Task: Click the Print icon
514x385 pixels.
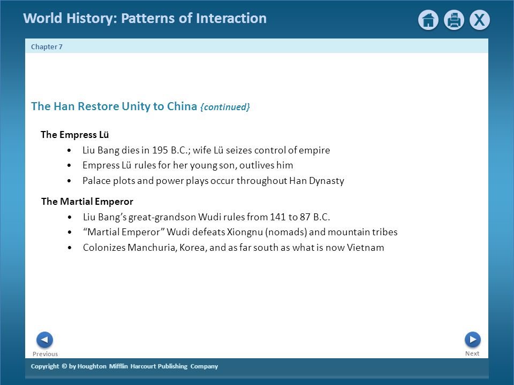Action: 453,20
